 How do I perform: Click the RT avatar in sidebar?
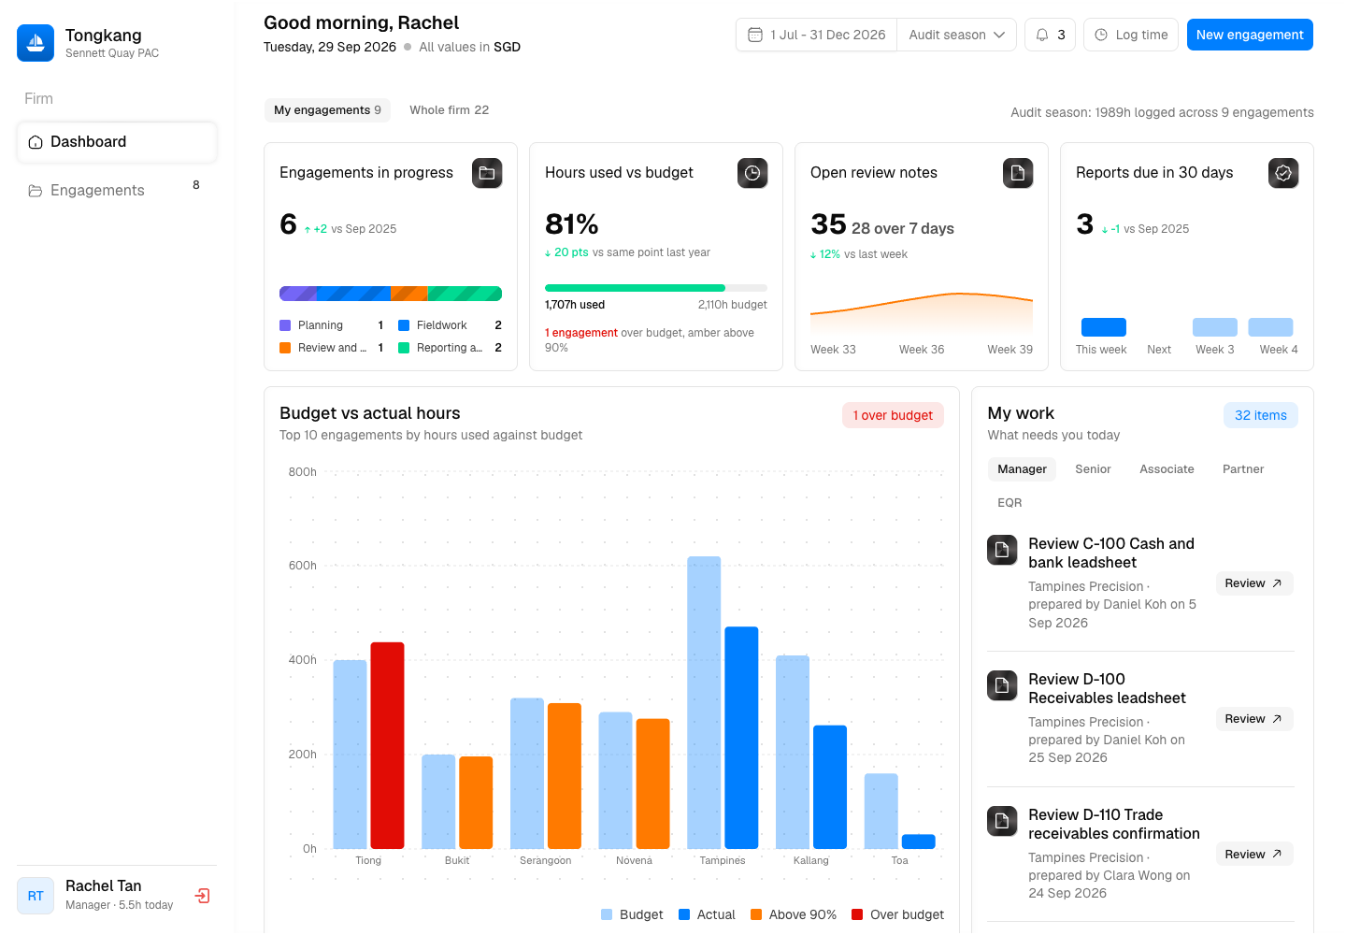click(36, 896)
